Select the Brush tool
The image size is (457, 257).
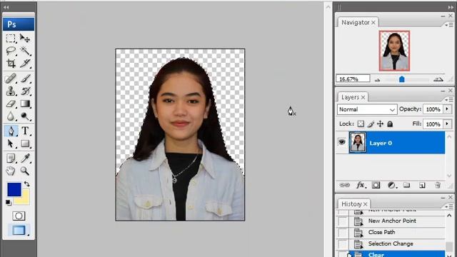(x=25, y=79)
